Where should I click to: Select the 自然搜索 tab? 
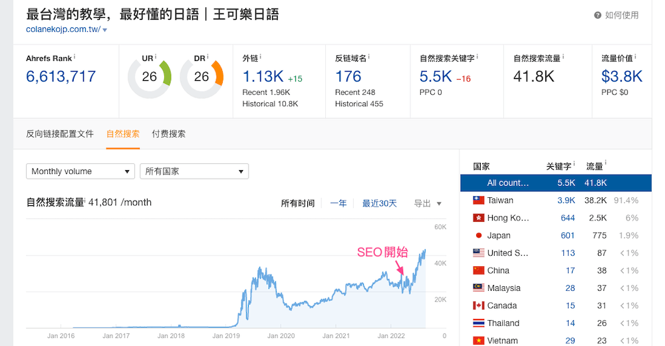123,134
